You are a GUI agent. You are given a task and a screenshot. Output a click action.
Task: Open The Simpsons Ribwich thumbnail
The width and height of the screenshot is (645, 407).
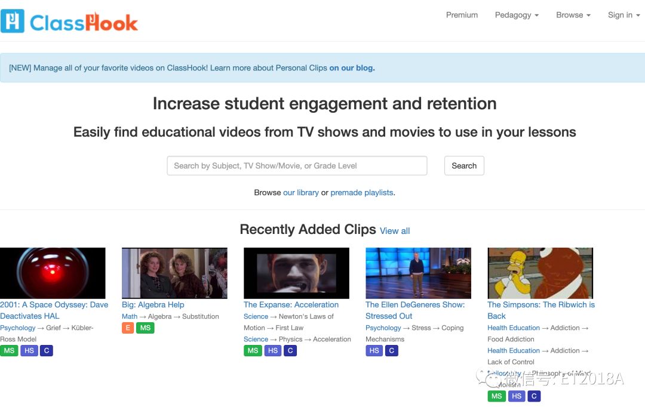[540, 273]
